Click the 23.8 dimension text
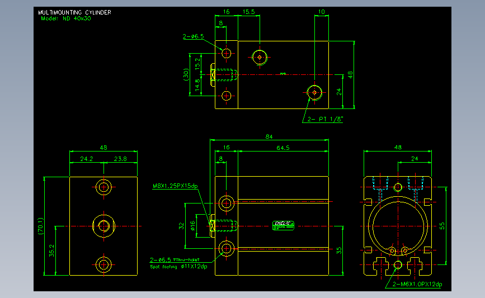Viewport: 485px width, 298px height. [x=120, y=159]
